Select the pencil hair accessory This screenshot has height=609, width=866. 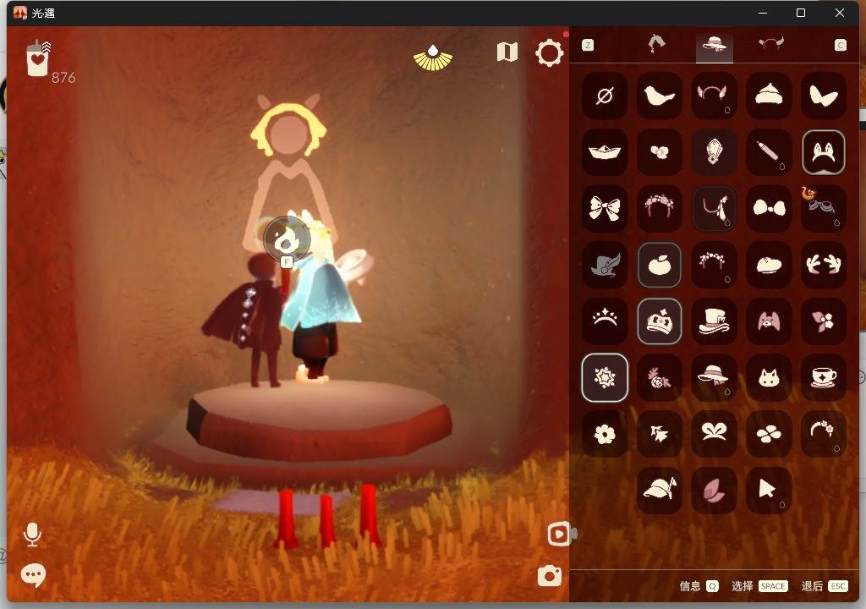coord(769,152)
